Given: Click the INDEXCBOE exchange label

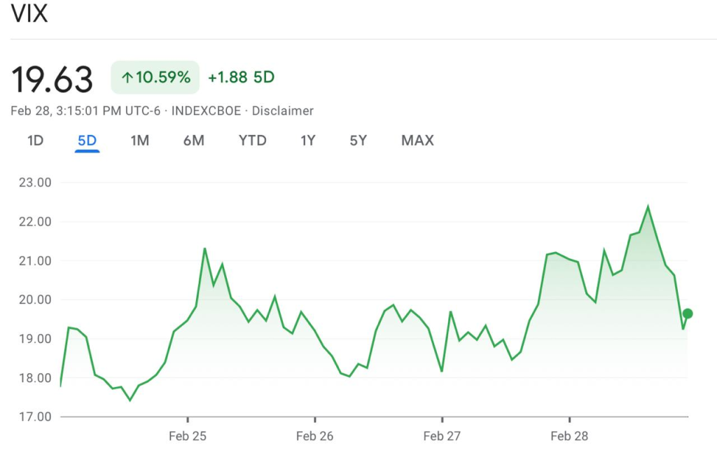Looking at the screenshot, I should pos(206,111).
